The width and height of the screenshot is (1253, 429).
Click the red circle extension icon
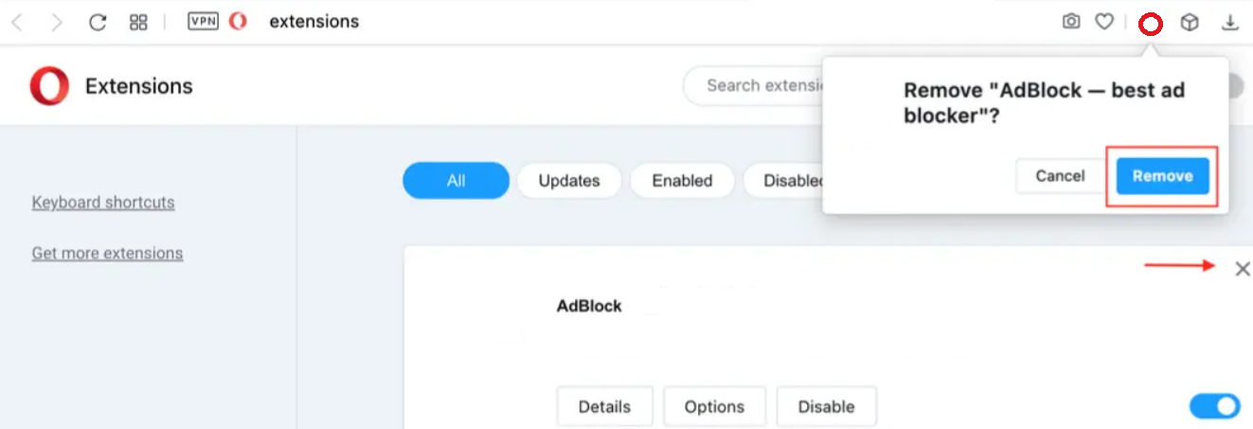1150,25
